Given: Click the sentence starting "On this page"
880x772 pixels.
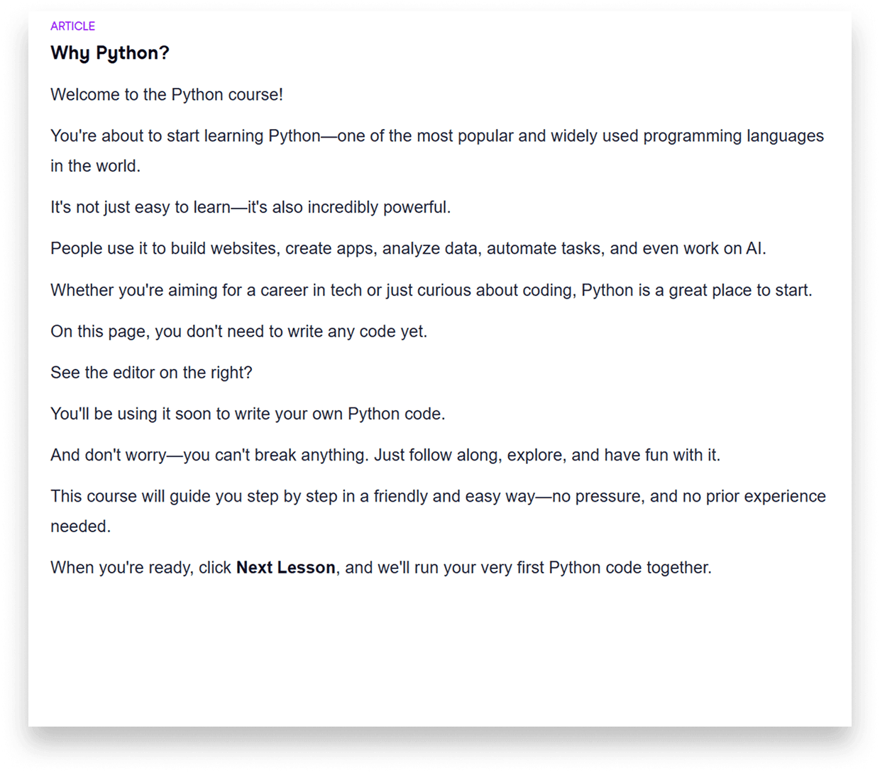Looking at the screenshot, I should (x=238, y=332).
